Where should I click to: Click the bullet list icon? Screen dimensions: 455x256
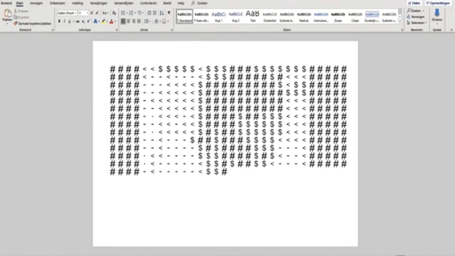coord(123,13)
